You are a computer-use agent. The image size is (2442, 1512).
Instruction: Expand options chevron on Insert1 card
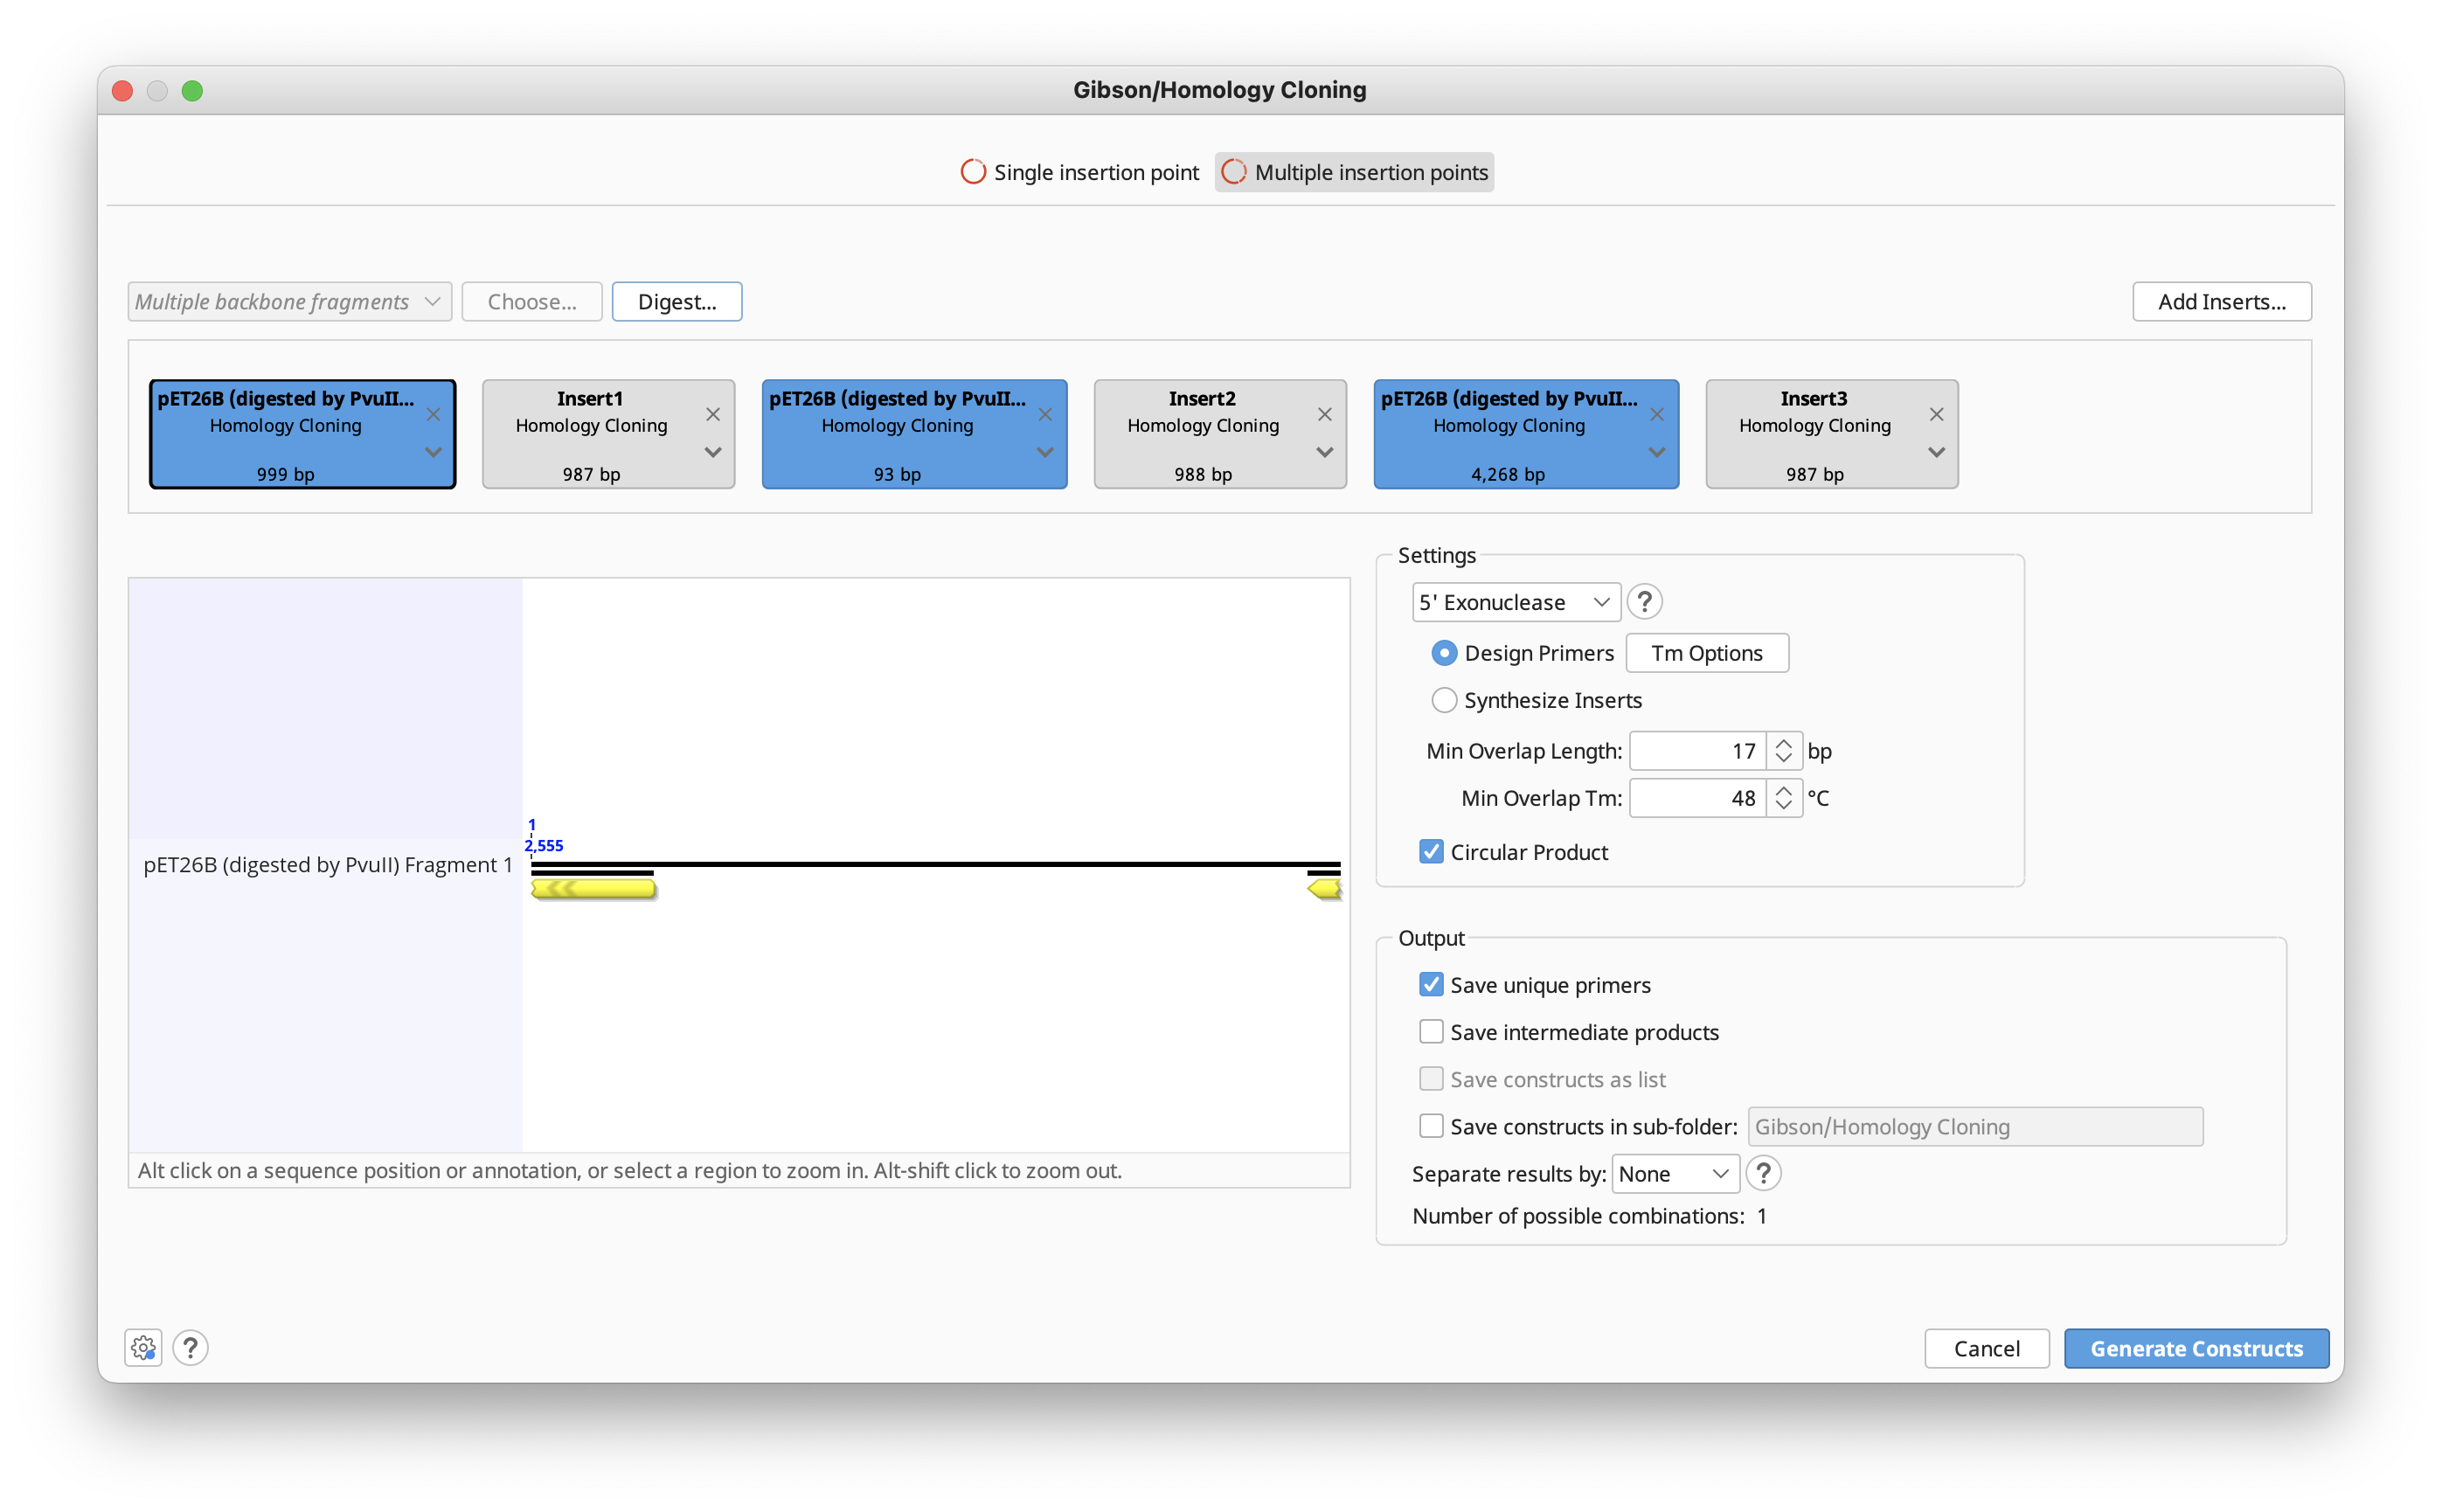point(713,452)
